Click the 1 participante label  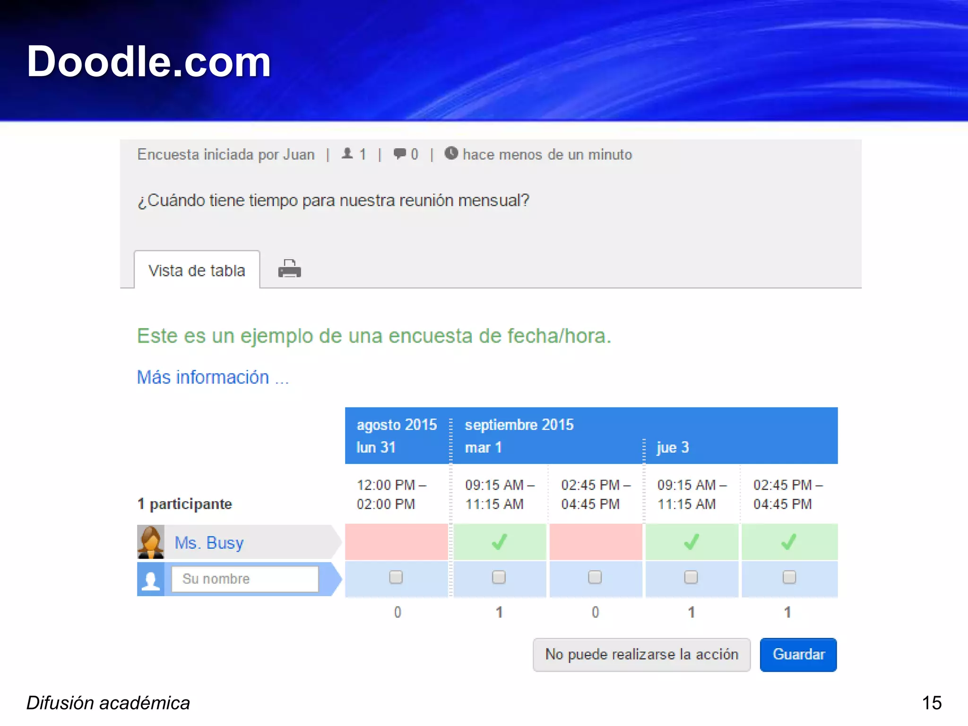pos(184,504)
